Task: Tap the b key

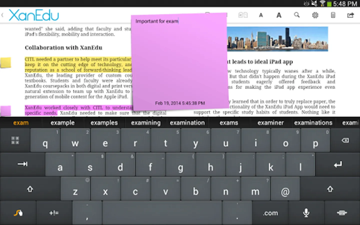Action: [195, 189]
